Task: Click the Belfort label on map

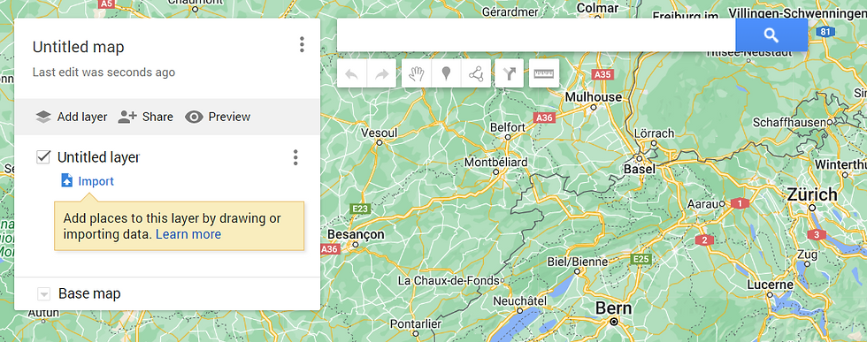Action: tap(508, 127)
